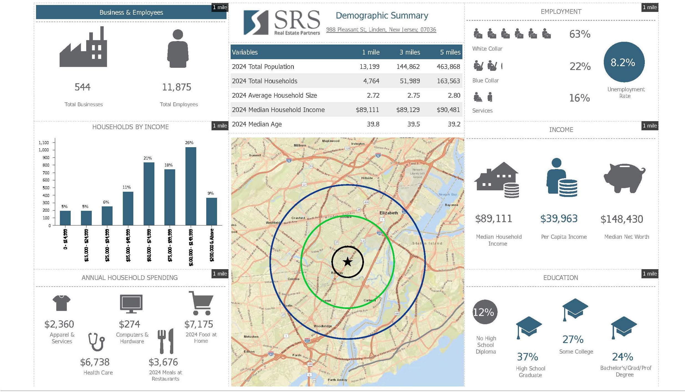Click the Demographic Summary title
The image size is (685, 392).
tap(382, 15)
